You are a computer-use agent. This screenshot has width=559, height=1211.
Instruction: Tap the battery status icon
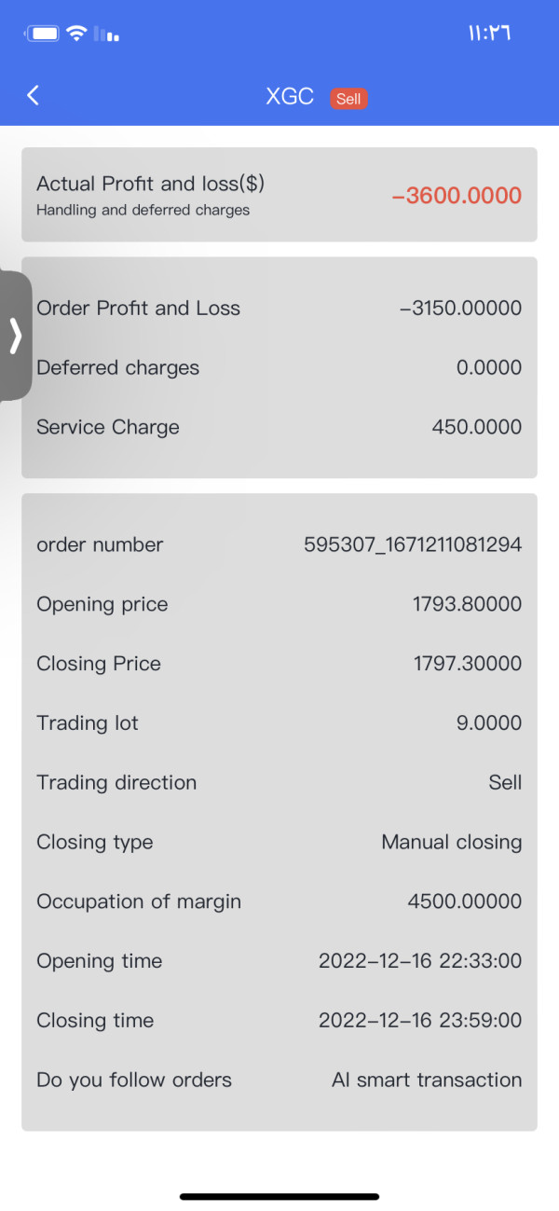[43, 34]
